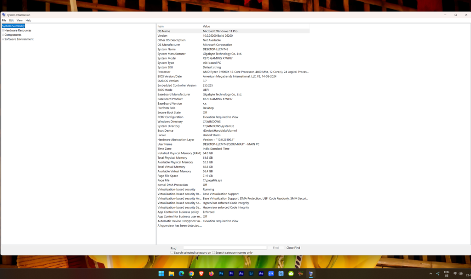Open the Wi-Fi network tray icon
471x279 pixels.
(x=455, y=273)
